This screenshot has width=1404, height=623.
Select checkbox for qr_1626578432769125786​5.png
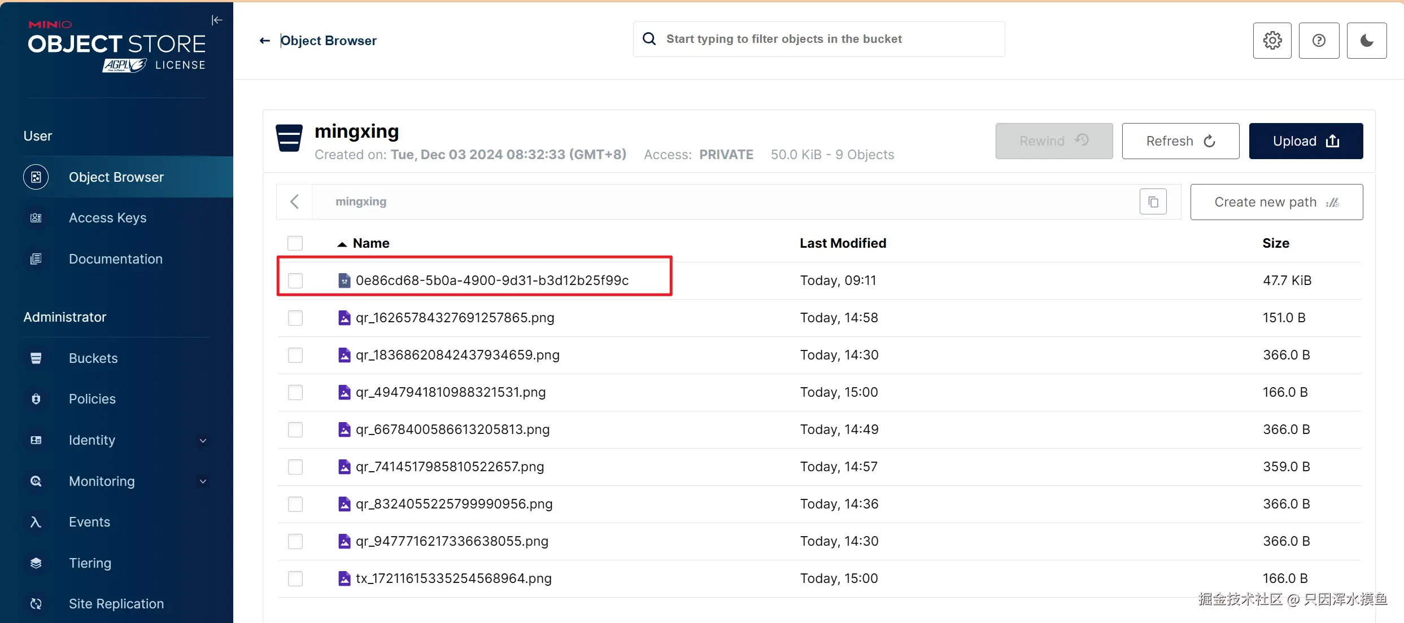(x=295, y=318)
